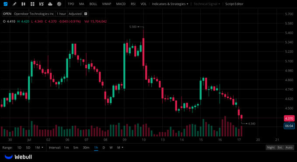
Task: Click the low value L 4.340
Action: pyautogui.click(x=37, y=21)
